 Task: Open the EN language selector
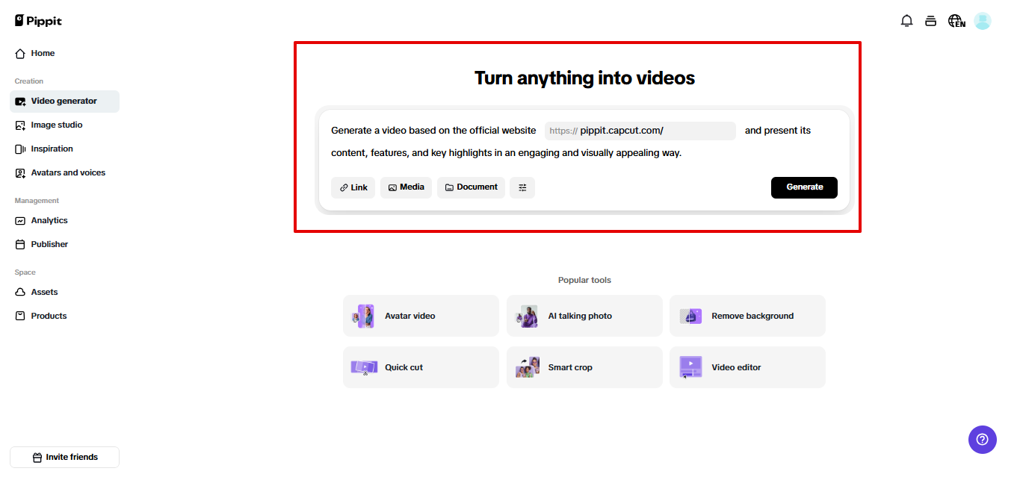(956, 21)
